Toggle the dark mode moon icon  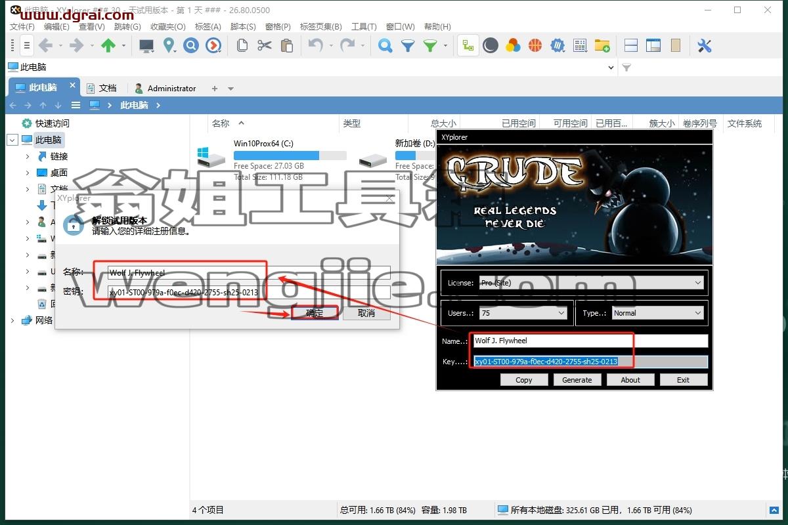point(491,45)
